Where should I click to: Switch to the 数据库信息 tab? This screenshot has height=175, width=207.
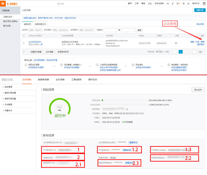tap(43, 79)
